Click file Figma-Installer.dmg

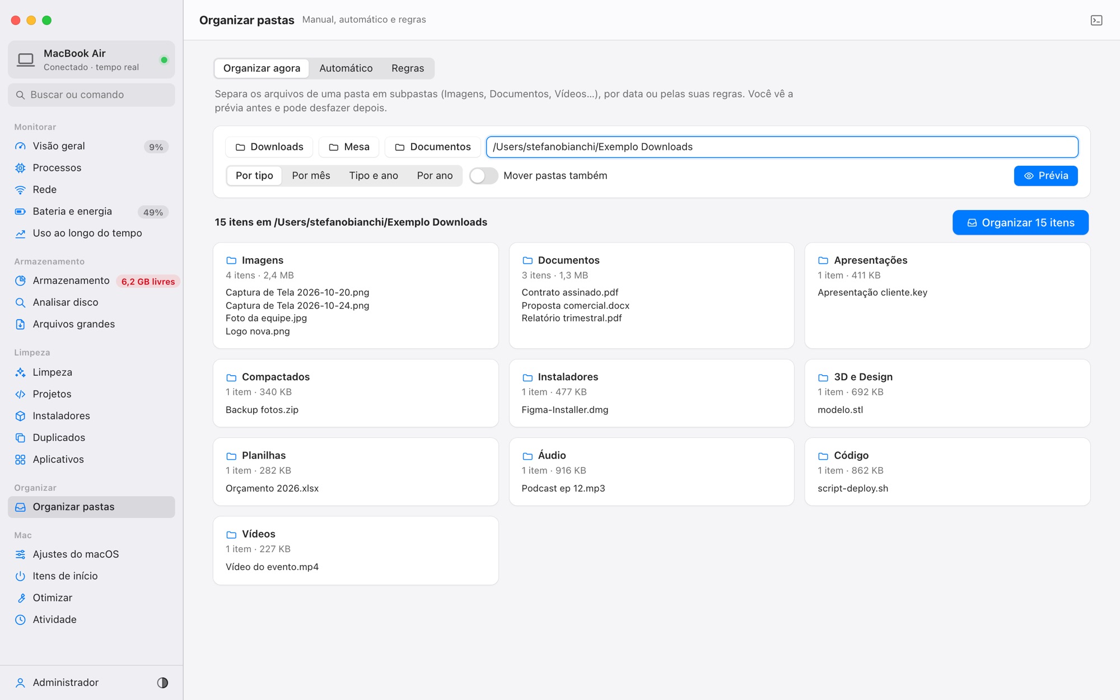(x=564, y=410)
